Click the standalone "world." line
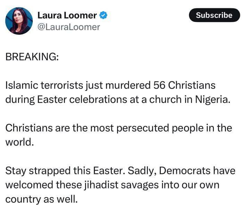 19,142
